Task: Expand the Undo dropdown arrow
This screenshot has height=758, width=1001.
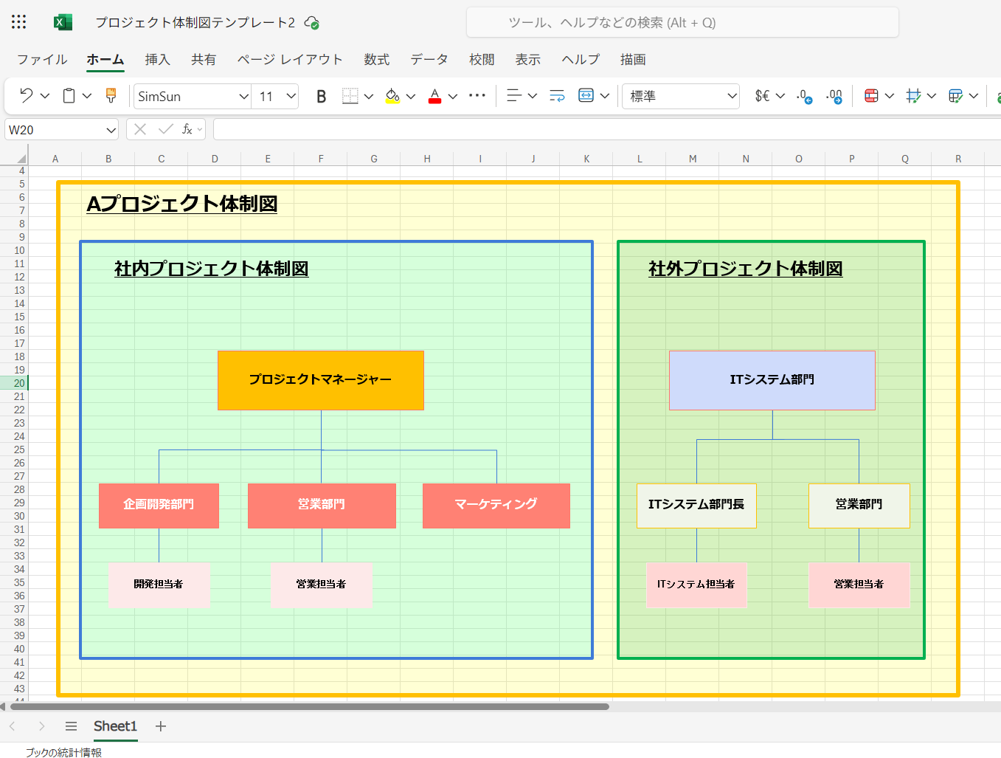Action: [45, 96]
